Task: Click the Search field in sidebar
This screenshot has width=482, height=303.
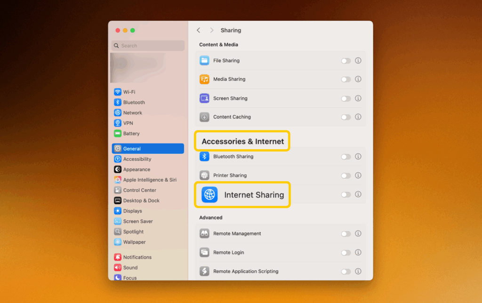Action: coord(148,46)
